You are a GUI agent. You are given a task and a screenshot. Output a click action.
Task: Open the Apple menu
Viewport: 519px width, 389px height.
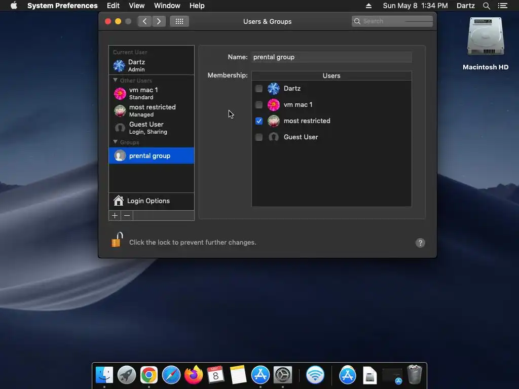coord(14,6)
